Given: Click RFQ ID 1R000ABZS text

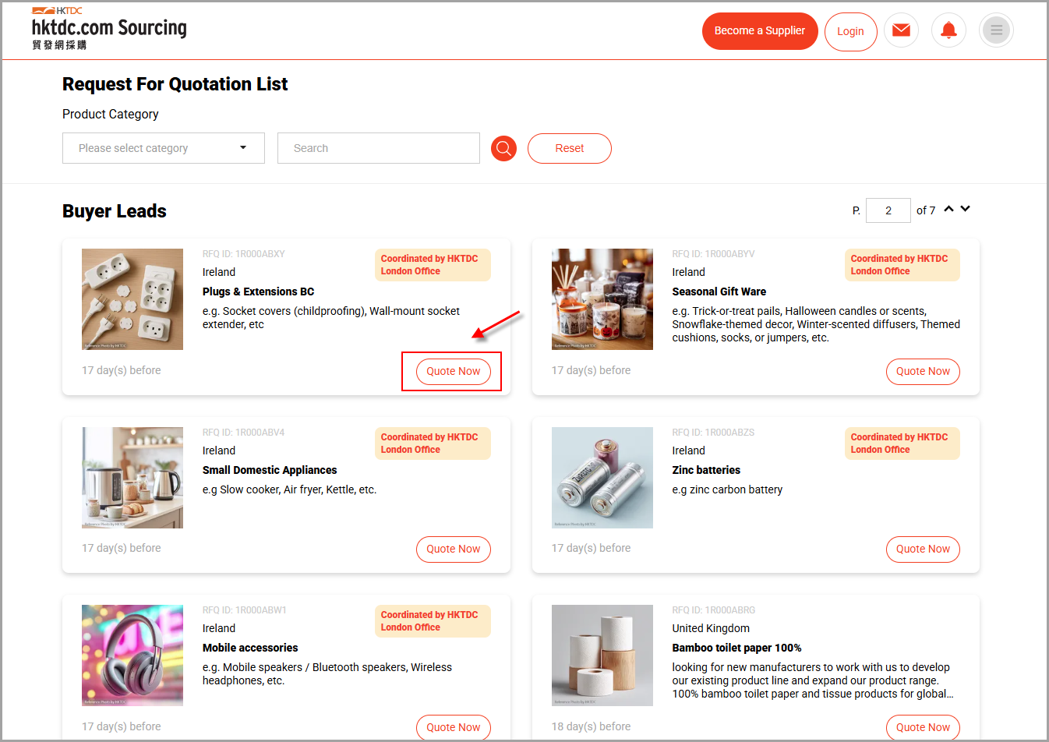Looking at the screenshot, I should [x=714, y=433].
